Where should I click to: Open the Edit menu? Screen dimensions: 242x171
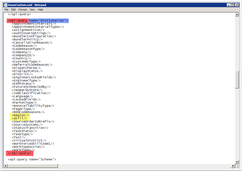13,10
